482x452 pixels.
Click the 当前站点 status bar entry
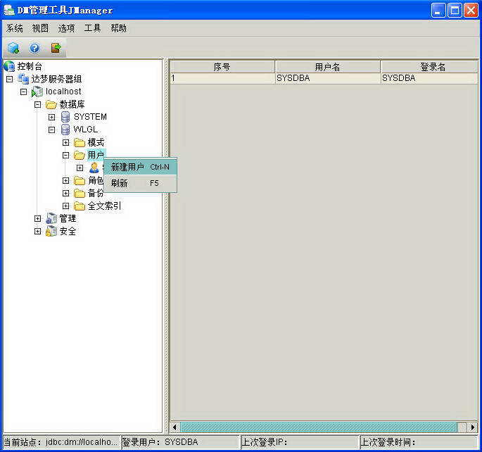pos(61,442)
